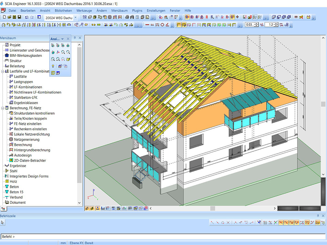327x245 pixels.
Task: Click the Befehl command line input
Action: [x=163, y=236]
